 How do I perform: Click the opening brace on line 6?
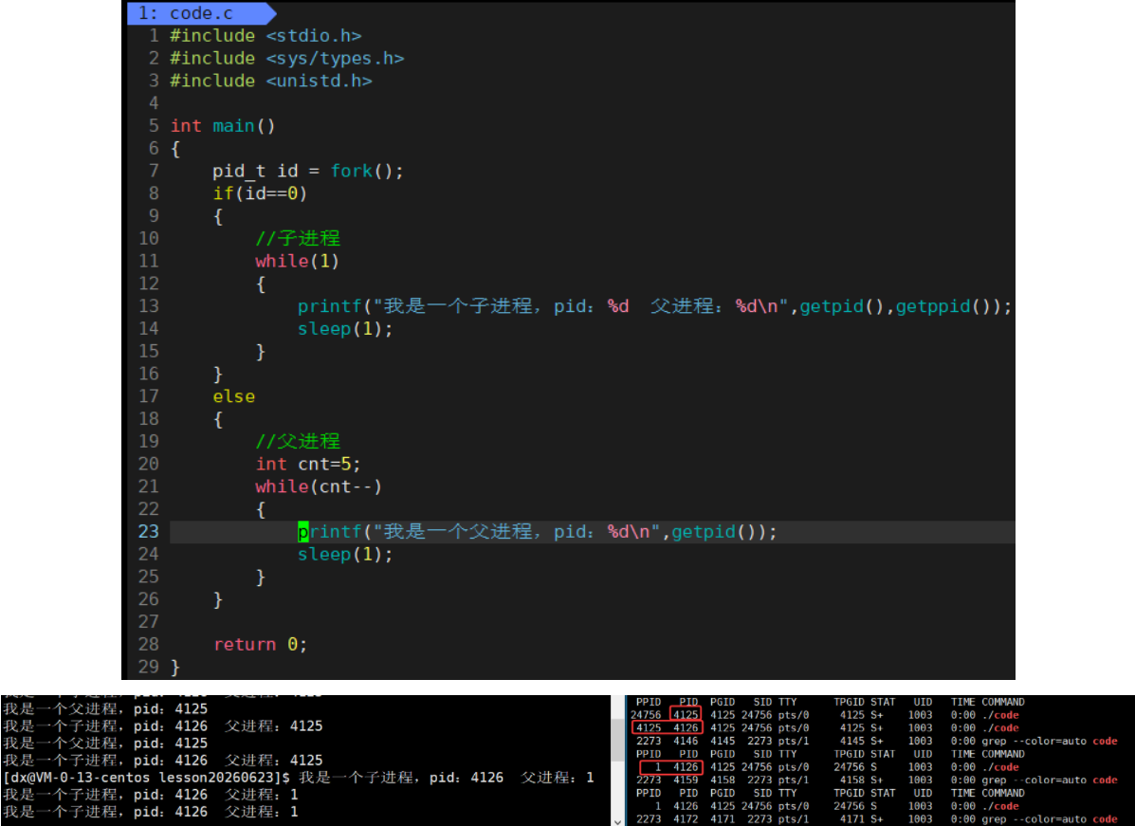point(174,148)
